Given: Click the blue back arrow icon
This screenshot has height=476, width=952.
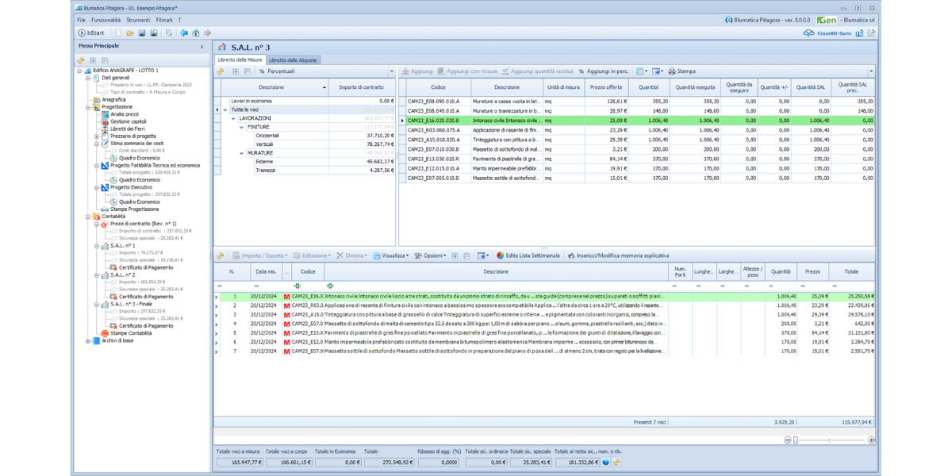Looking at the screenshot, I should 184,33.
